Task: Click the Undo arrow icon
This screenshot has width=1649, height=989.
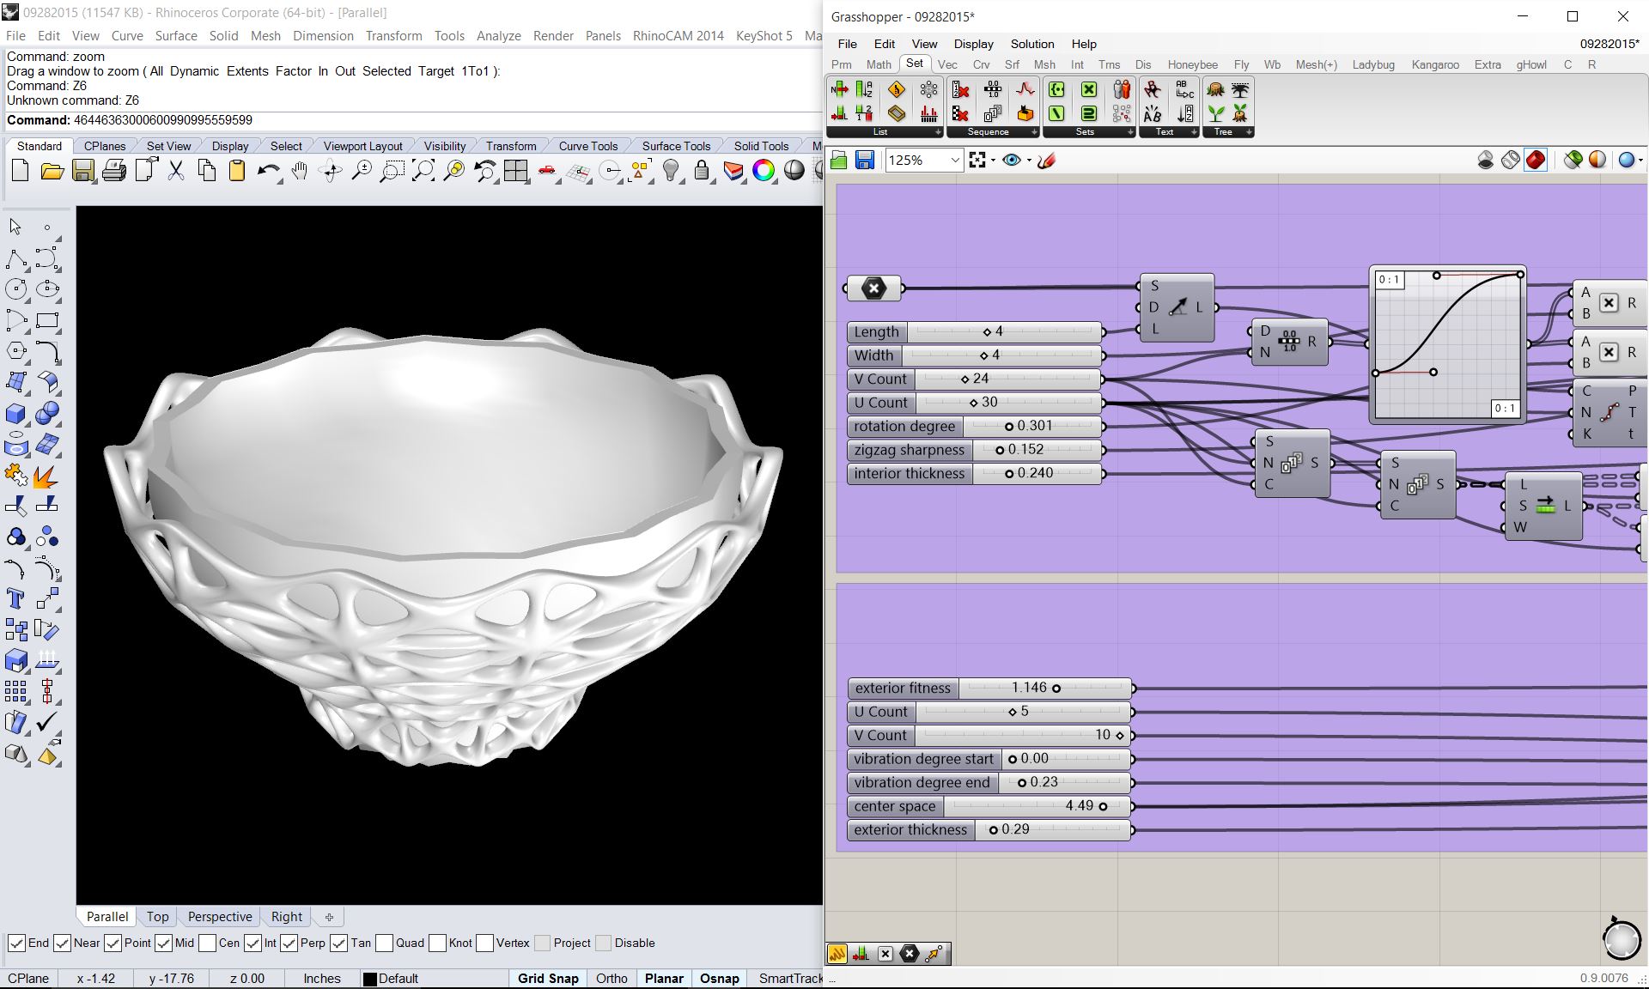Action: [x=267, y=171]
